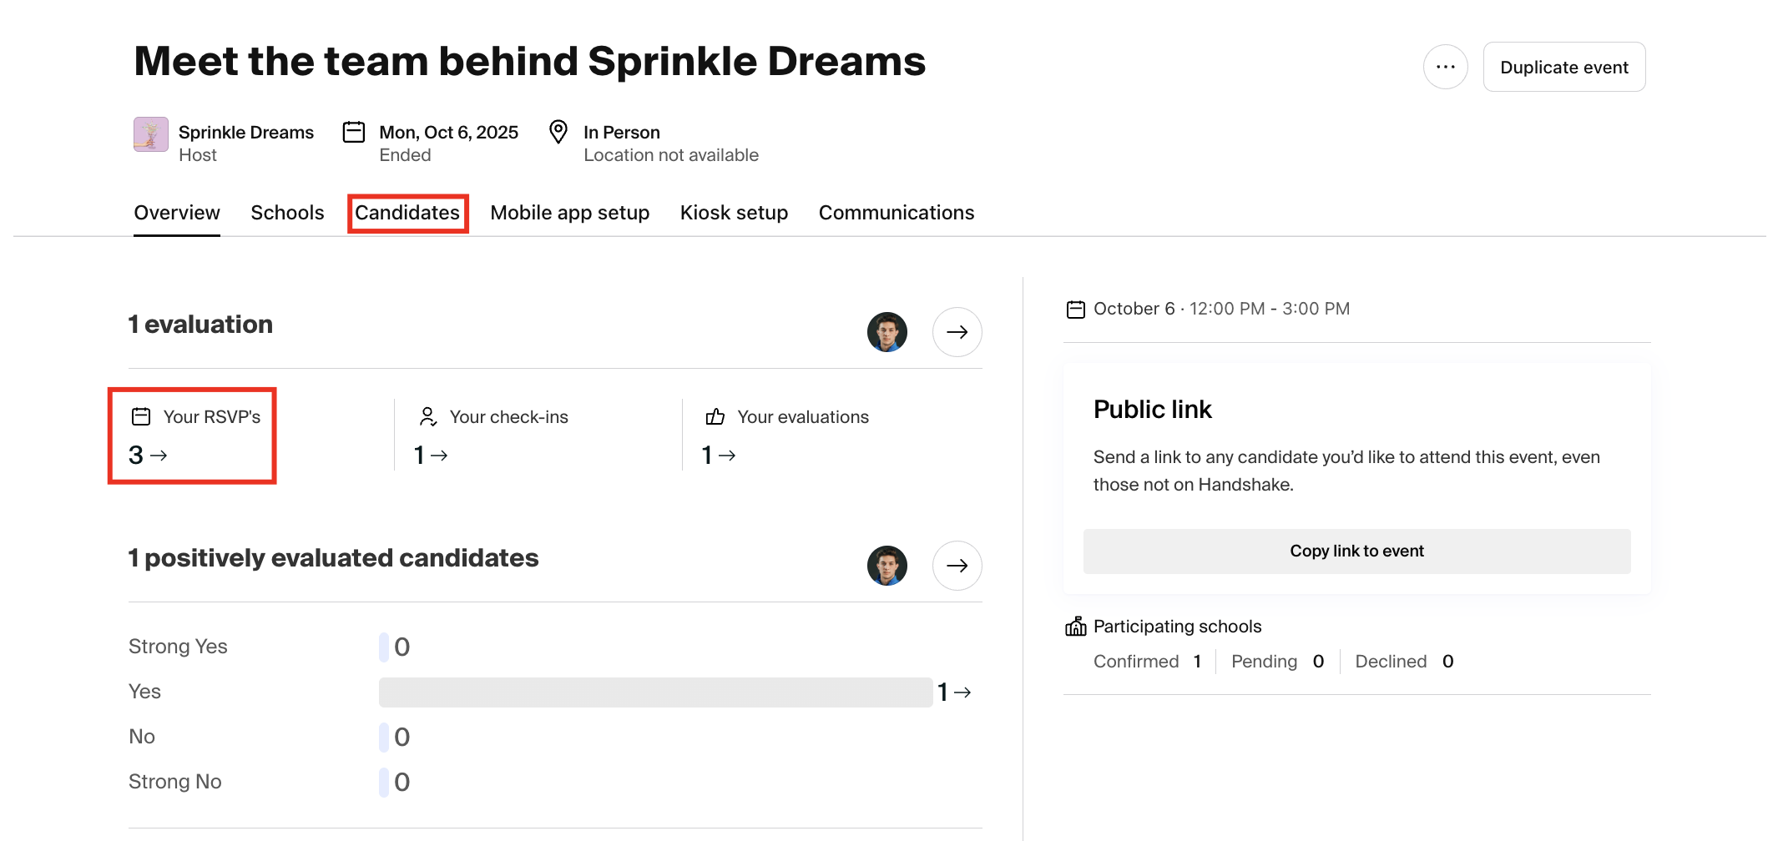The height and width of the screenshot is (841, 1778).
Task: Click the avatar beside positively evaluated candidates
Action: (x=886, y=566)
